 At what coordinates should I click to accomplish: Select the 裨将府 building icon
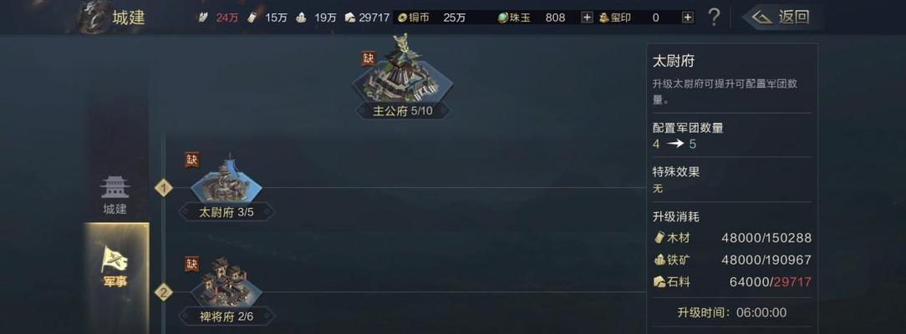tap(226, 283)
